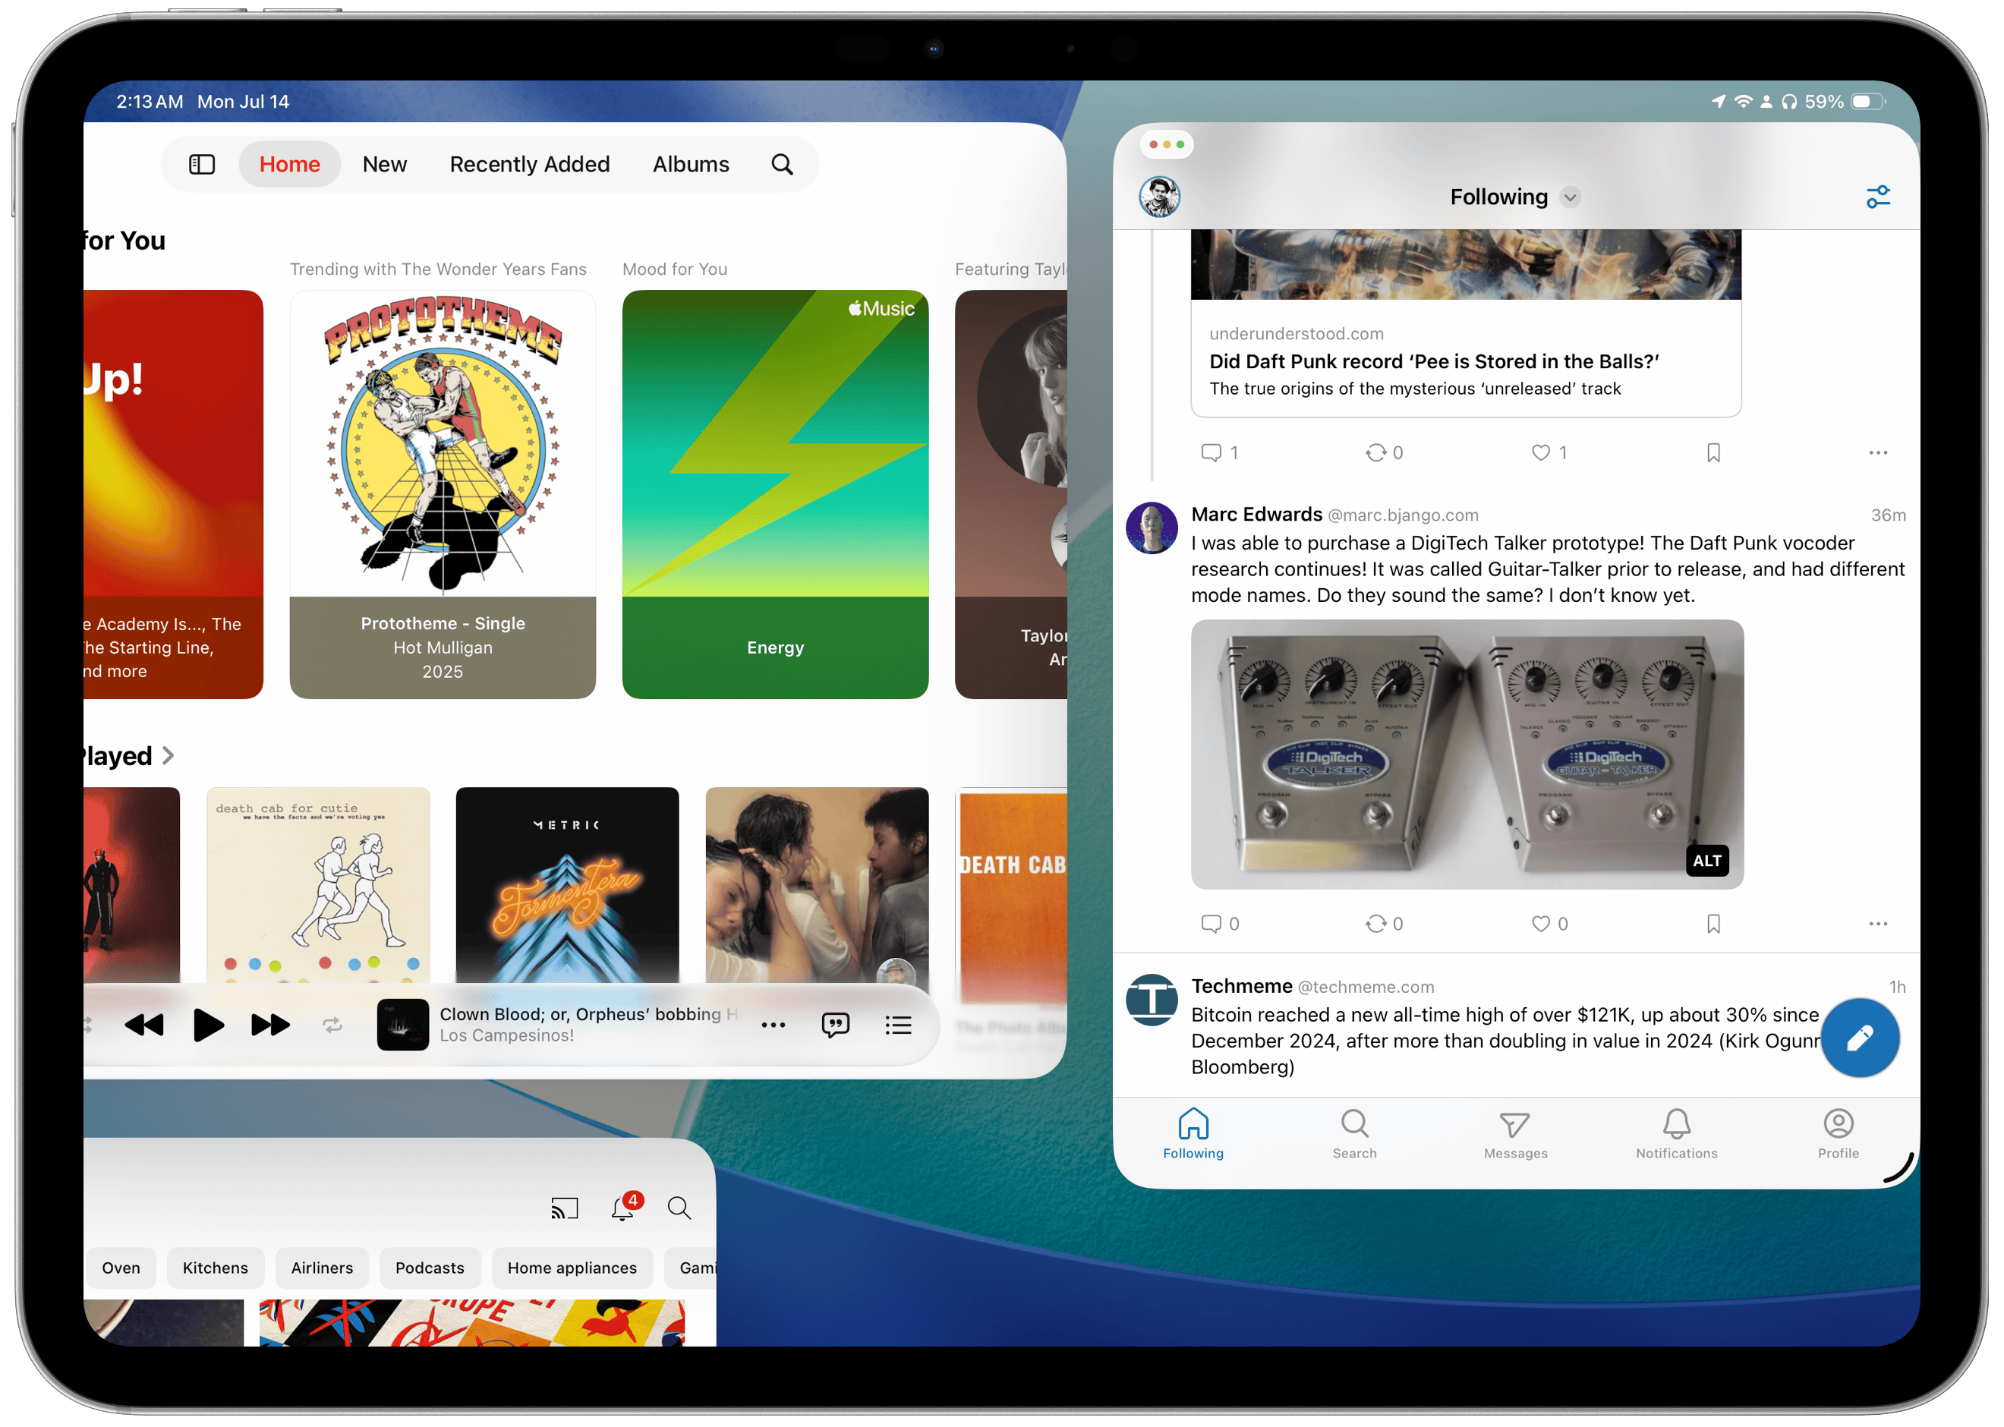Open Marc Edwards' profile avatar
Image resolution: width=2004 pixels, height=1427 pixels.
(x=1152, y=528)
